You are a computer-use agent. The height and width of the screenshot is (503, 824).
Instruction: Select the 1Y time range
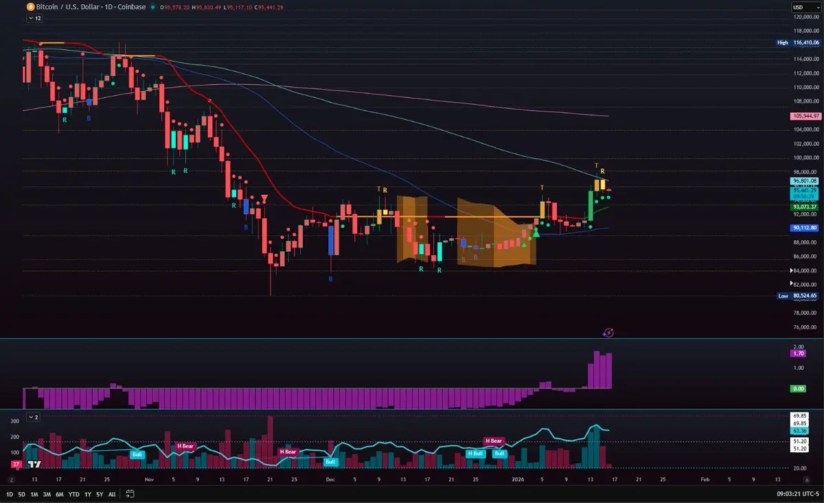(87, 493)
